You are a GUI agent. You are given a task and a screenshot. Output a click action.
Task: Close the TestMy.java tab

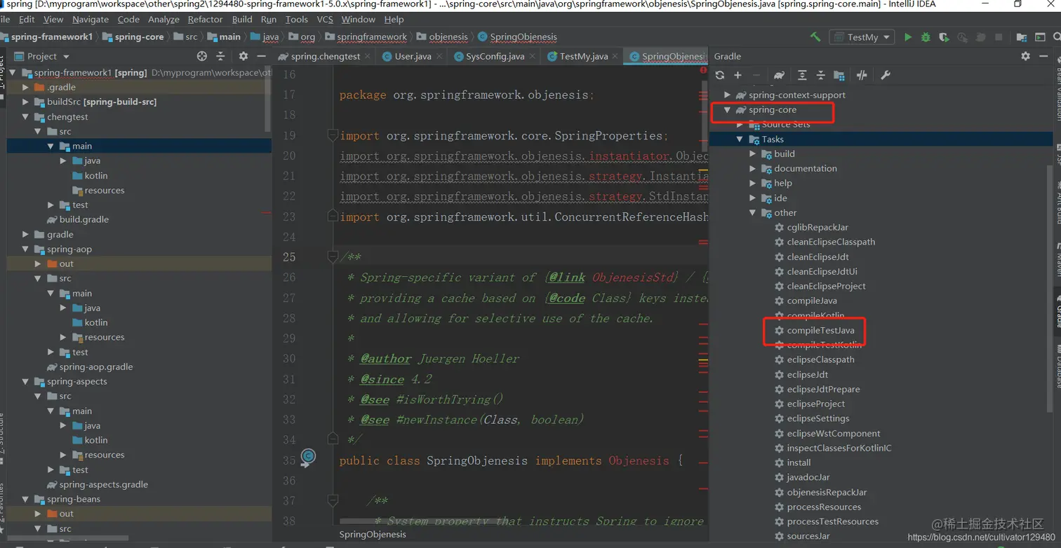(x=615, y=57)
